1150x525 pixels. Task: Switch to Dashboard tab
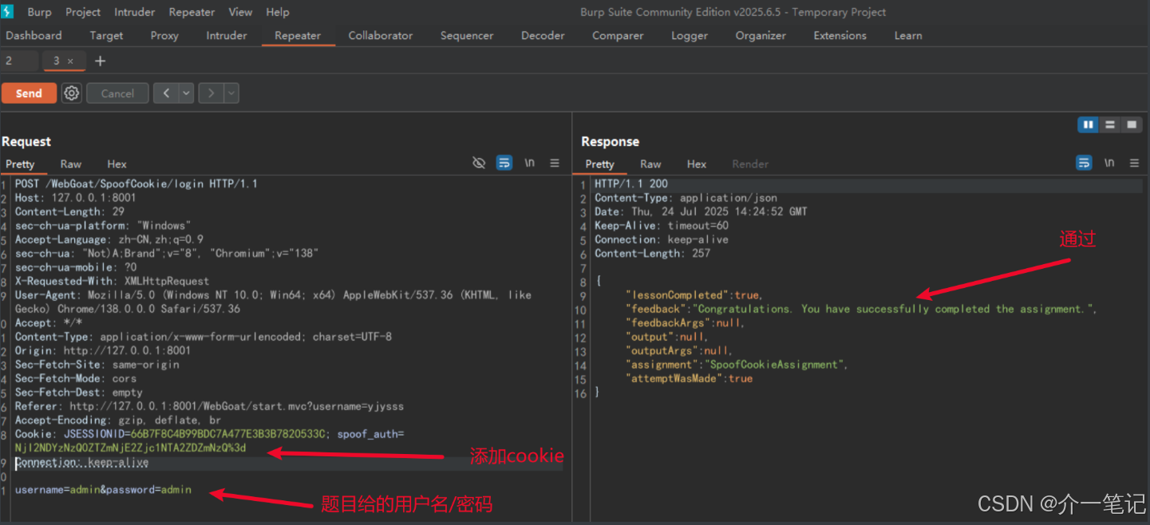tap(34, 36)
